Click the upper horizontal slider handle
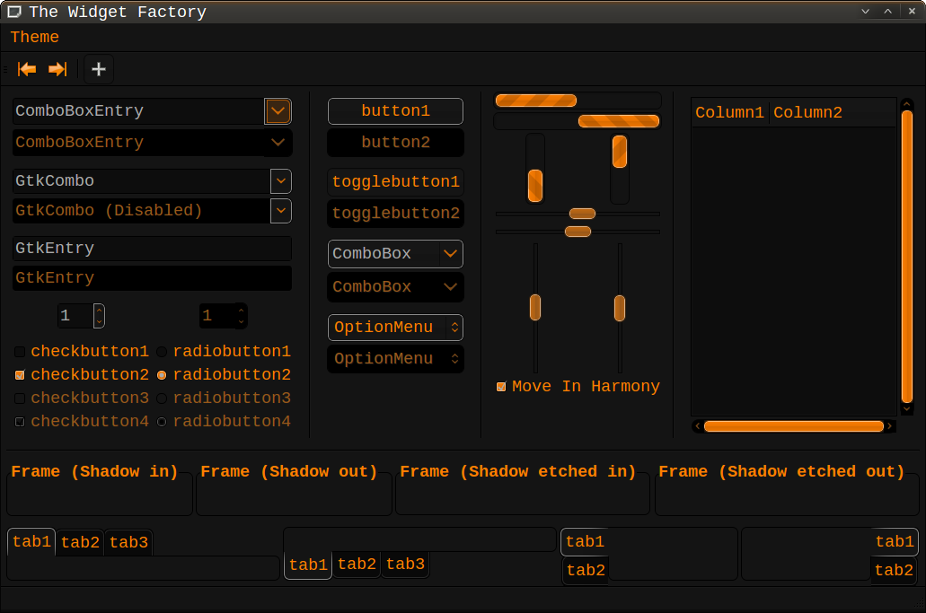Image resolution: width=926 pixels, height=613 pixels. click(x=582, y=214)
